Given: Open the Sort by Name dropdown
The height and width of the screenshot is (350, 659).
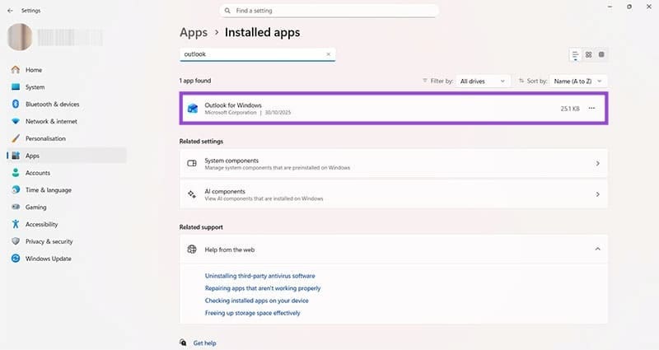Looking at the screenshot, I should (577, 81).
